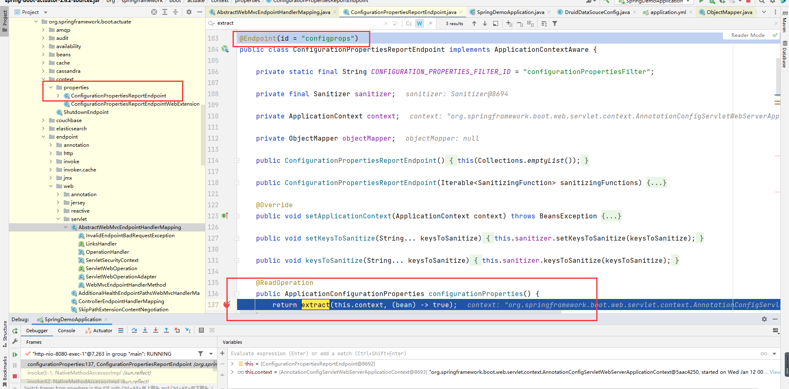Toggle Reader Mode in editor
Image resolution: width=789 pixels, height=389 pixels.
[748, 35]
